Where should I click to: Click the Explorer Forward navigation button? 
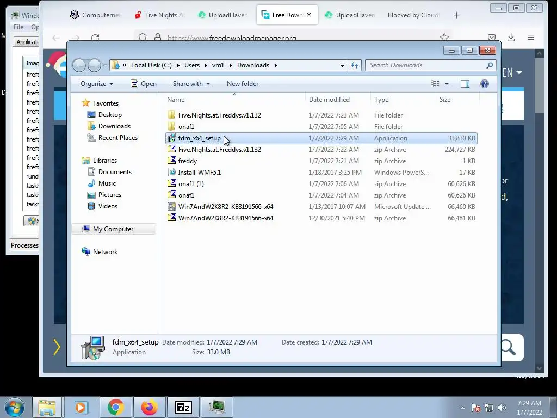94,65
